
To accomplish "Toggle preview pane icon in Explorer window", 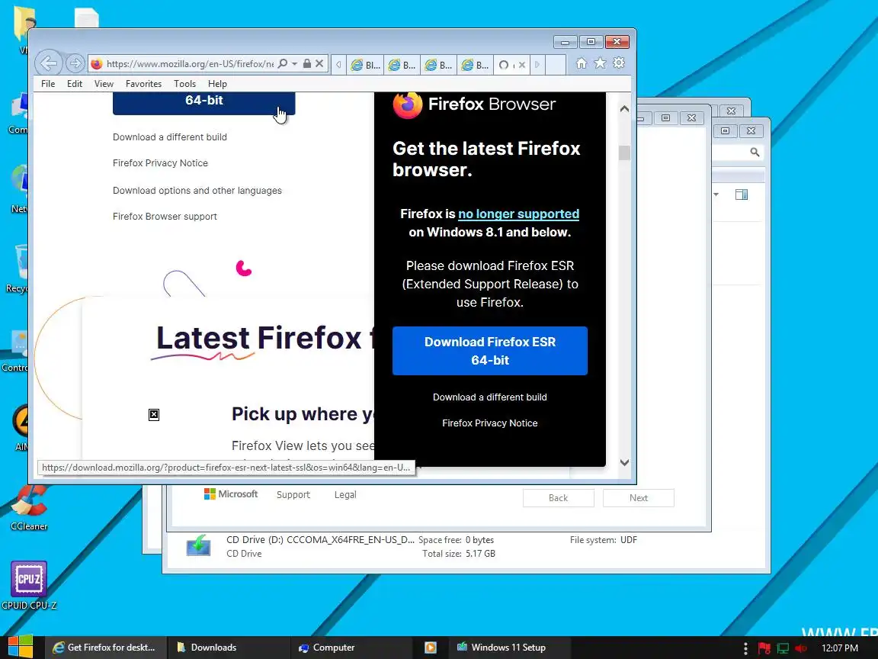I will tap(742, 194).
